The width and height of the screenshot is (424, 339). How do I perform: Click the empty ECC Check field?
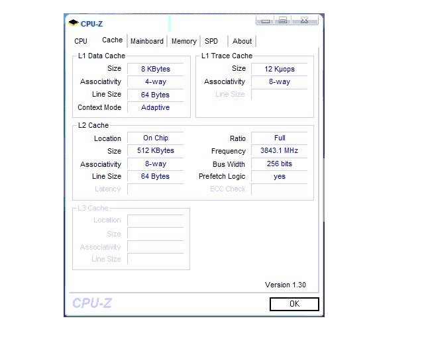pyautogui.click(x=280, y=189)
